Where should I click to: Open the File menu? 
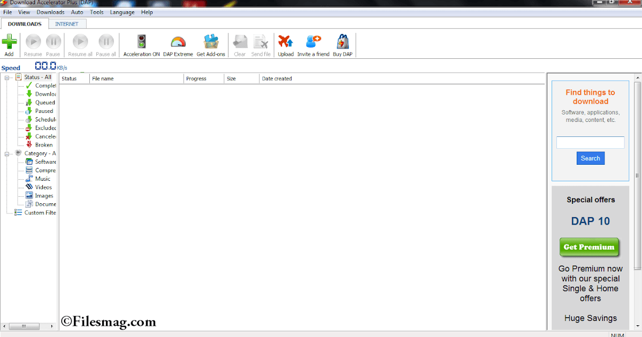(x=7, y=12)
